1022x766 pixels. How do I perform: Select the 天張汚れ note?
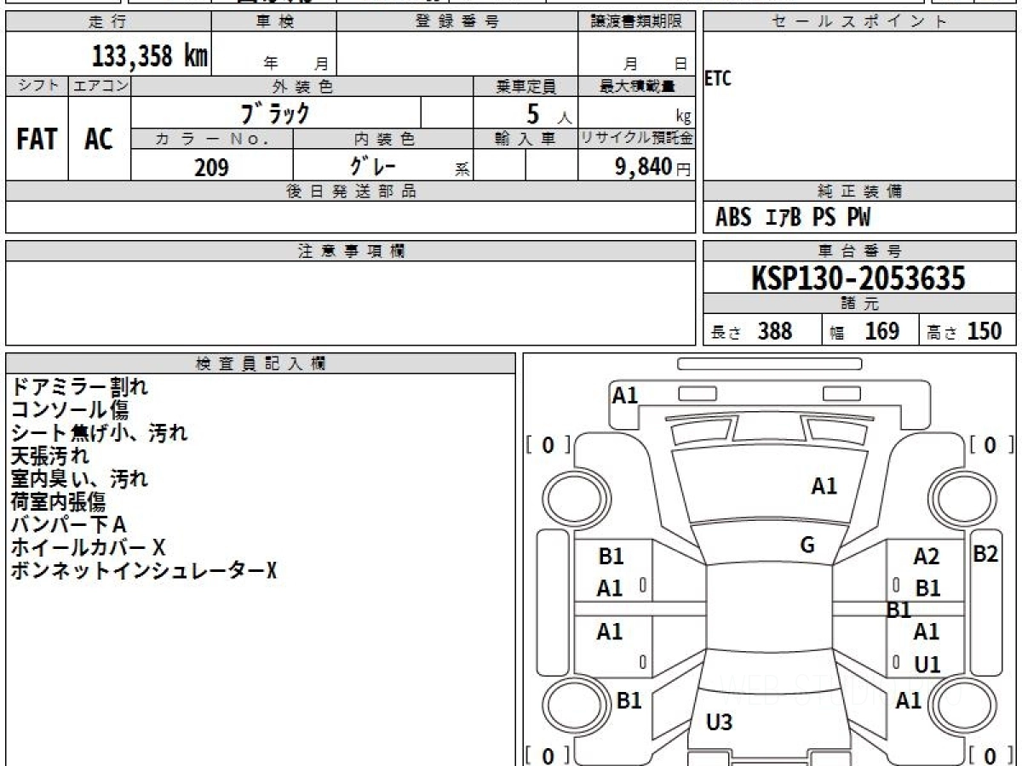click(x=49, y=455)
